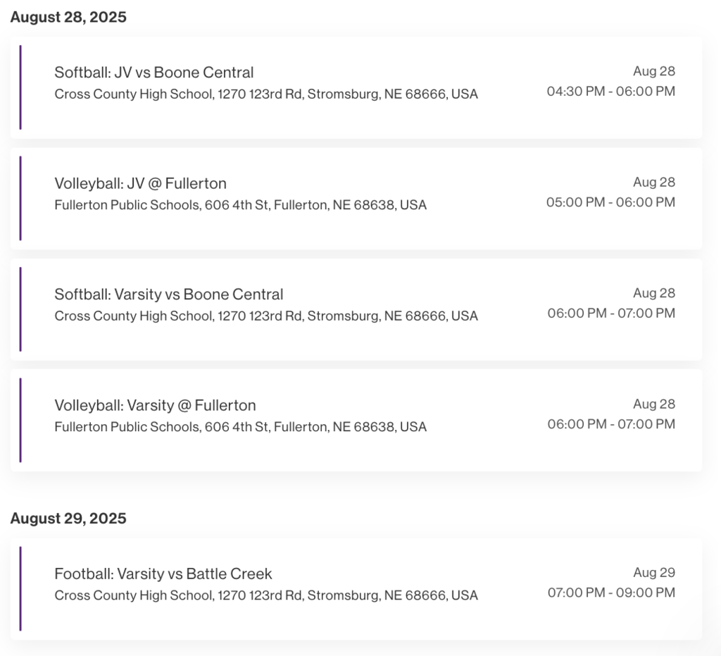The height and width of the screenshot is (656, 721).
Task: Select Softball Varsity 06:00 PM - 07:00 PM time
Action: pyautogui.click(x=612, y=313)
